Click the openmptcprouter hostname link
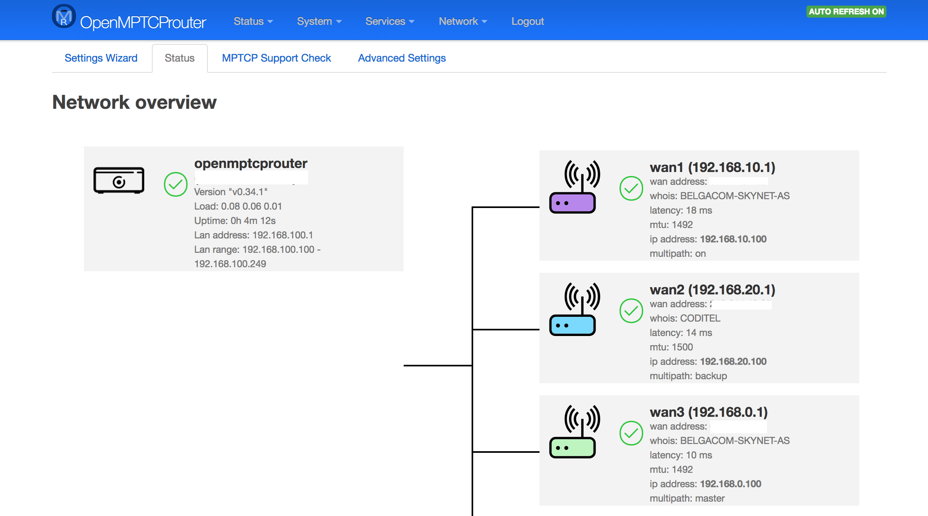The width and height of the screenshot is (928, 516). pyautogui.click(x=251, y=163)
